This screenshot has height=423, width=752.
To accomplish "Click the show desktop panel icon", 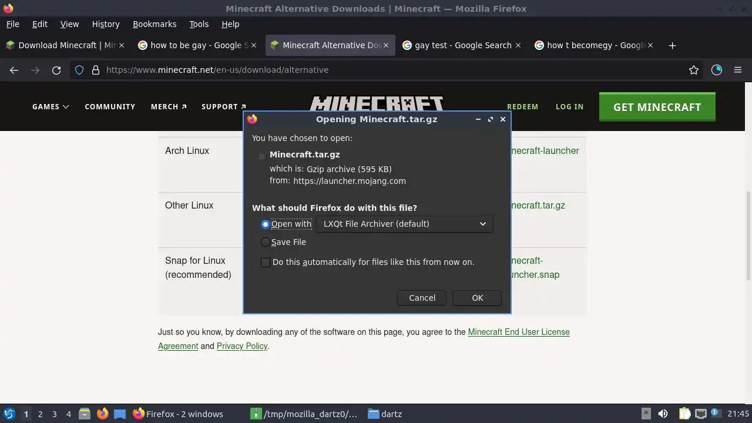I will click(x=120, y=414).
